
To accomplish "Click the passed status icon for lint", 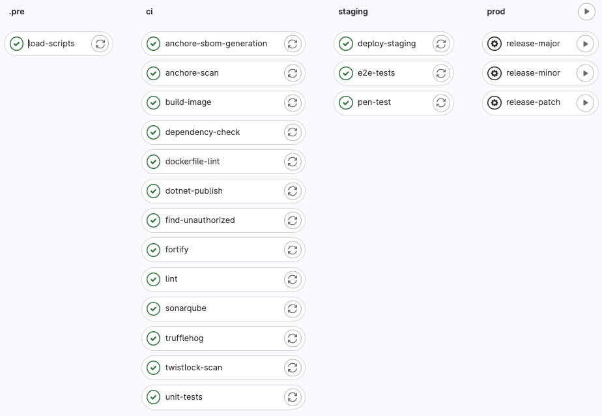I will click(x=154, y=279).
